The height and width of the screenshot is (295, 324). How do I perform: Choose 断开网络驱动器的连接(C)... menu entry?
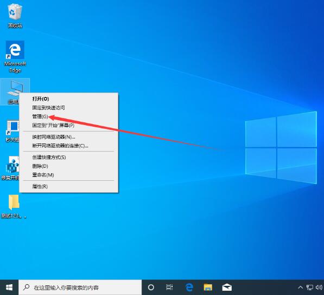(68, 146)
